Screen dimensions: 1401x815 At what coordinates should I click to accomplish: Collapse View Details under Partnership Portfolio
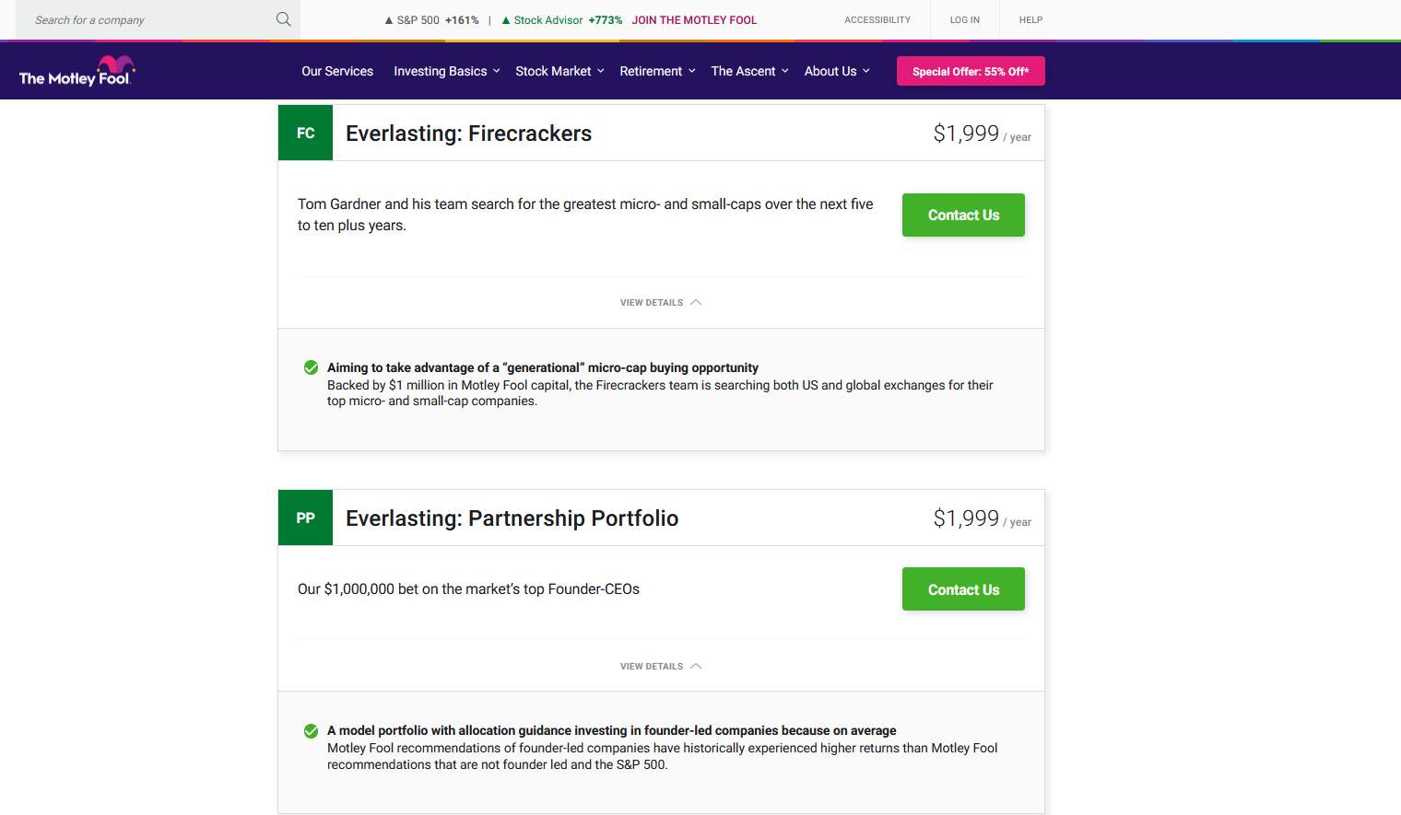[x=661, y=666]
